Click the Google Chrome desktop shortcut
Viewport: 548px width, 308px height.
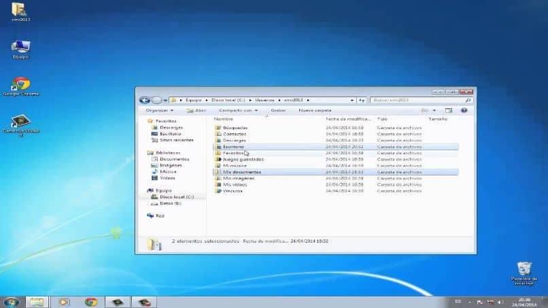pyautogui.click(x=21, y=86)
